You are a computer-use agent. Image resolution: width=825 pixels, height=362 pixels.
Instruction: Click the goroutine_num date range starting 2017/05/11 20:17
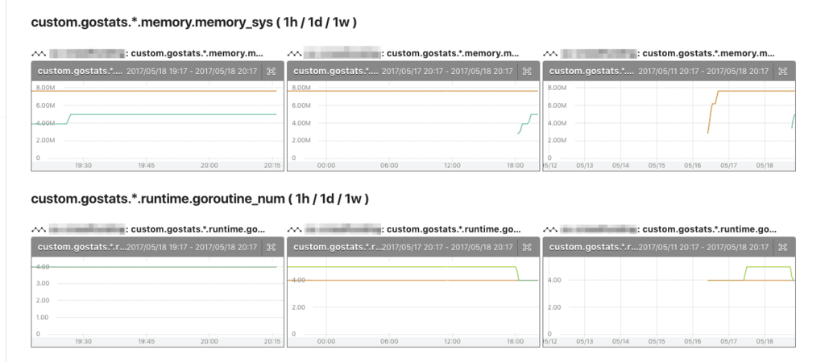703,247
